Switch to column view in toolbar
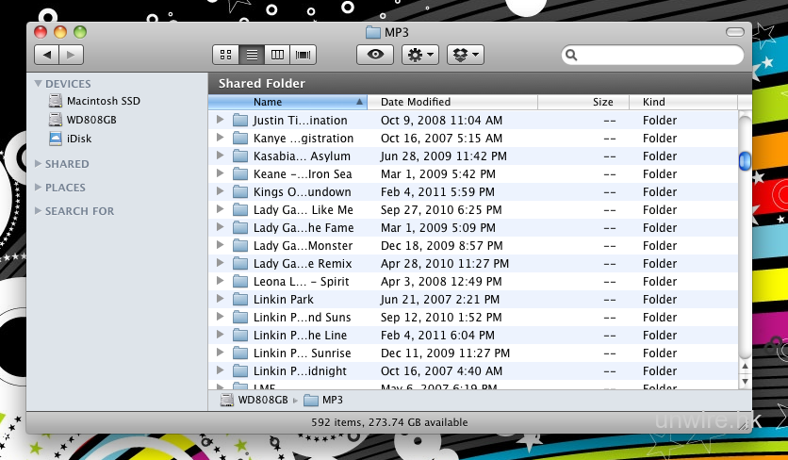This screenshot has height=460, width=788. [277, 55]
